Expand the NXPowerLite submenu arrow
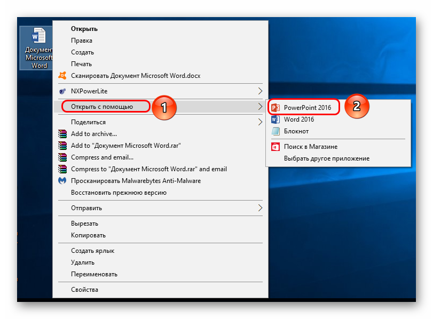433x319 pixels. coord(260,91)
